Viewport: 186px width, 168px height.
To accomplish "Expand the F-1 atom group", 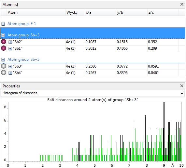I will coord(3,24).
